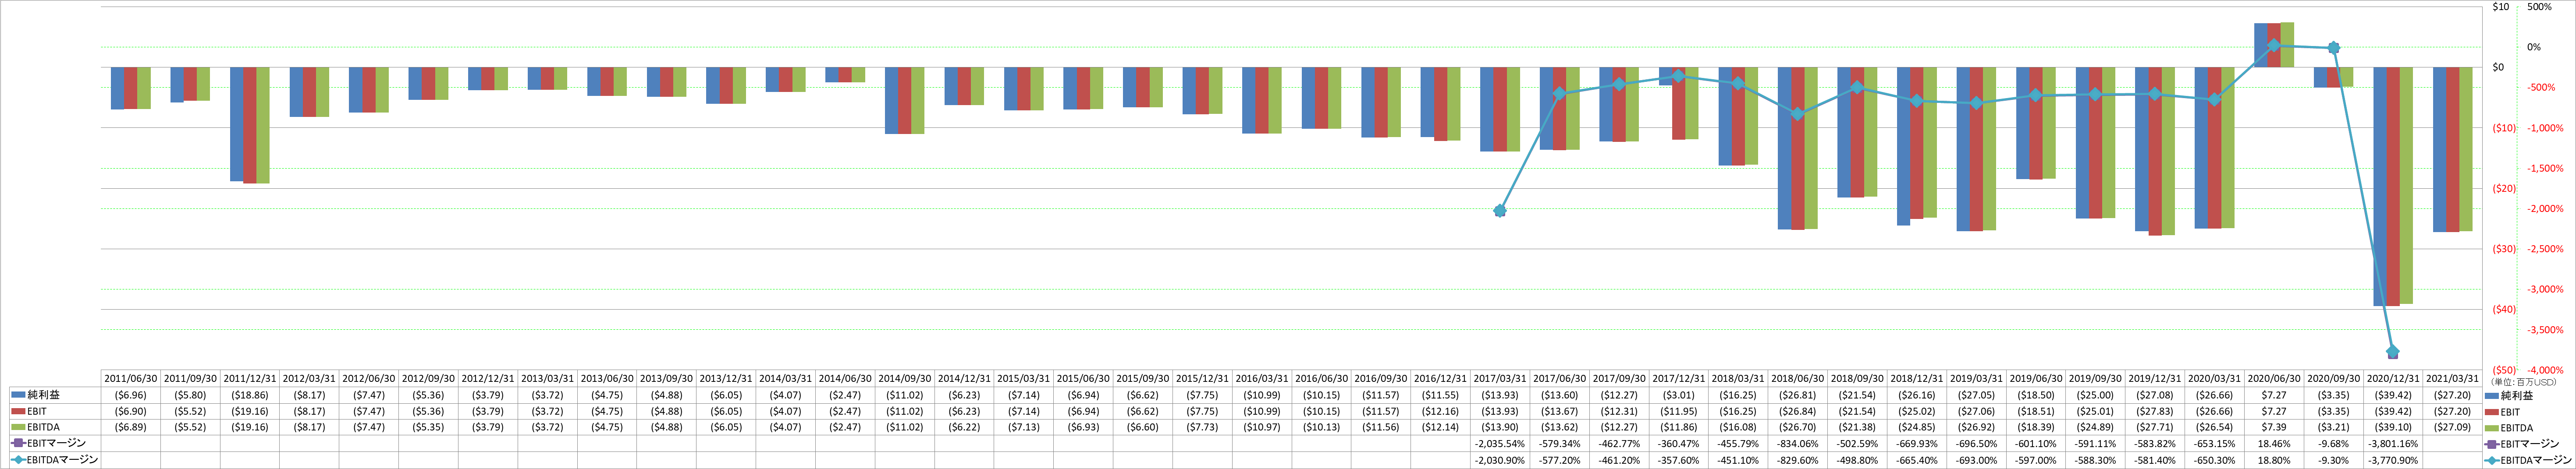2576x469 pixels.
Task: Click the positive blue 純利益 bar for 2020/06/30
Action: point(2260,45)
